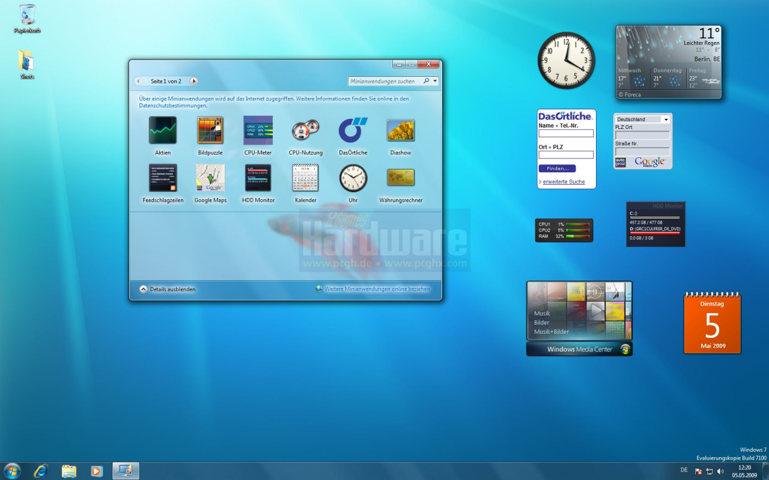
Task: Click the PLZ Ort field in Maps gadget
Action: coord(642,136)
